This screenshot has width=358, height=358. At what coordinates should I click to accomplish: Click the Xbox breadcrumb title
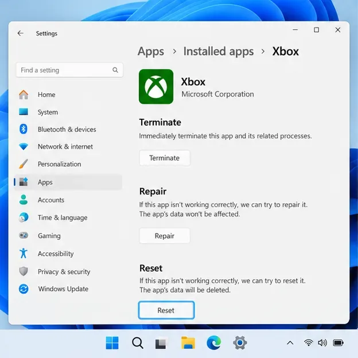coord(285,52)
